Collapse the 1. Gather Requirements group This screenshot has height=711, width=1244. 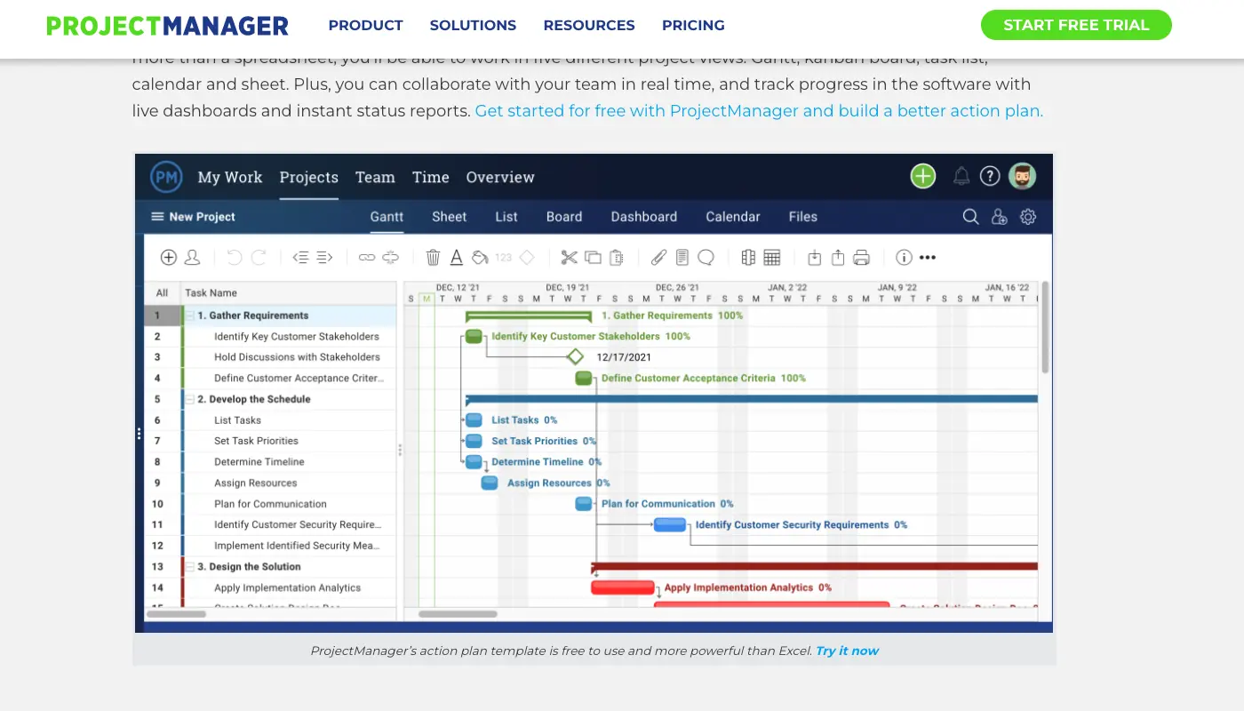[190, 316]
